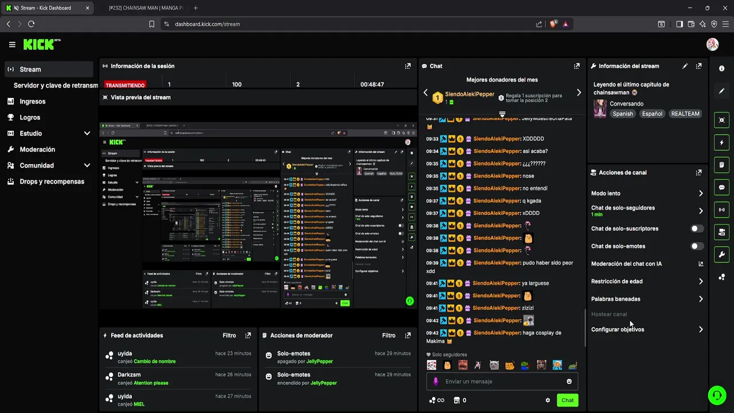Click the Spanish tag
Screen dimensions: 734x413
[x=623, y=114]
